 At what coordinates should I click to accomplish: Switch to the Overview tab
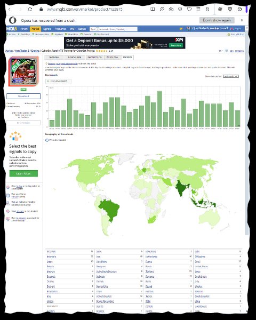[x=54, y=58]
